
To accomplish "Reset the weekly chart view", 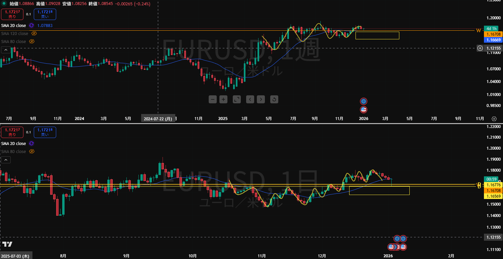I will pos(274,99).
